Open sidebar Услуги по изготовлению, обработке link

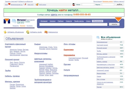click(105, 83)
